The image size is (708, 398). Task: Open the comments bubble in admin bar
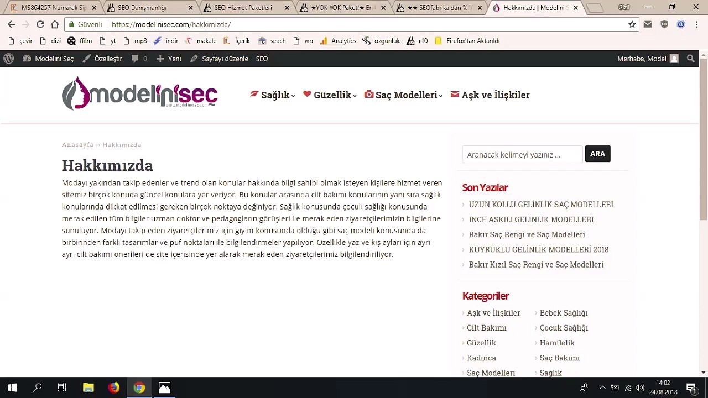click(139, 59)
